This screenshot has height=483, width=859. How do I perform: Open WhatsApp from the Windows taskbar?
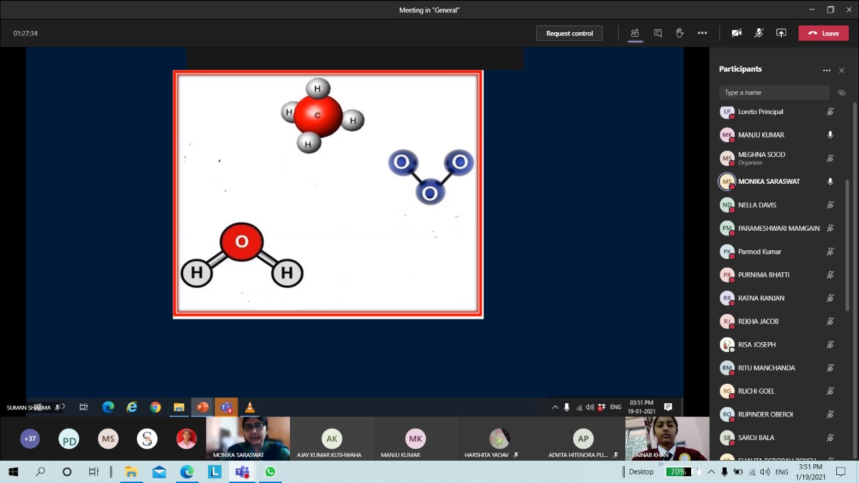pyautogui.click(x=270, y=472)
